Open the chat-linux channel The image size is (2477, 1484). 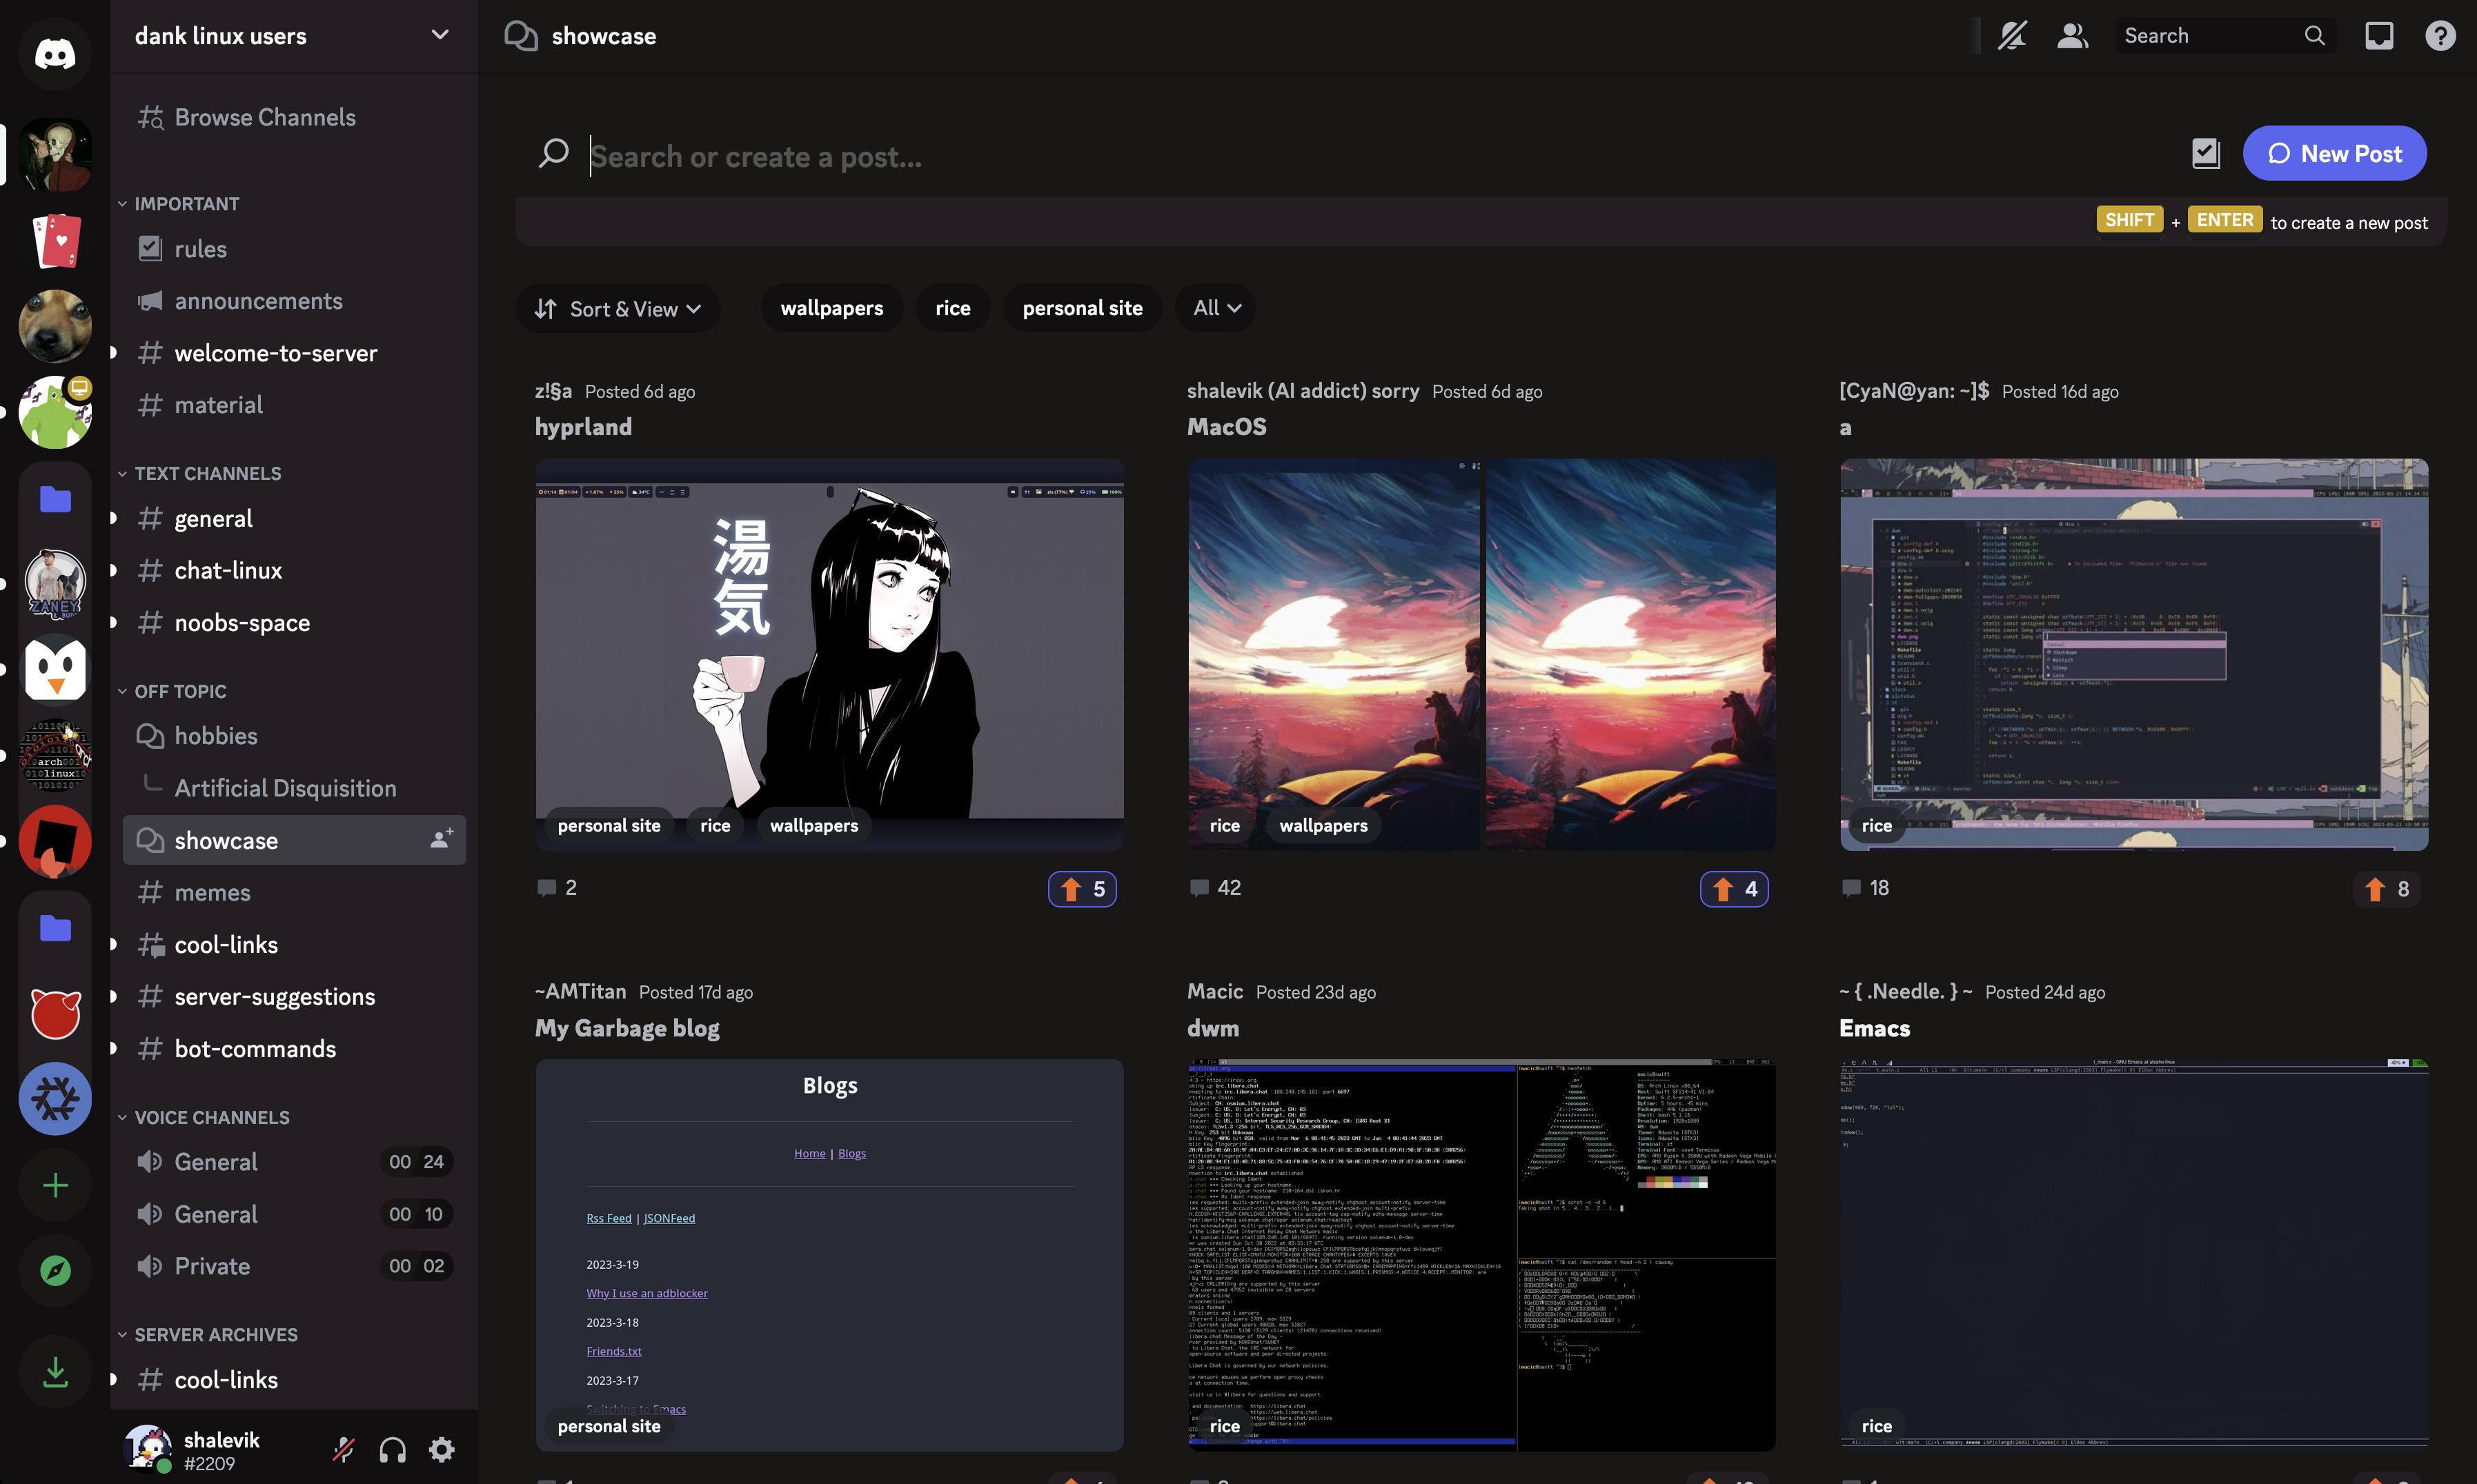pos(294,570)
